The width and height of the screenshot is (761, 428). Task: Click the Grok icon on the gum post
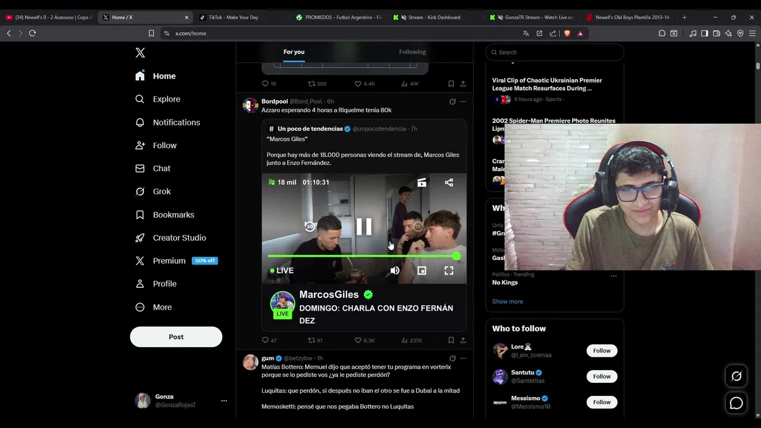[x=452, y=358]
